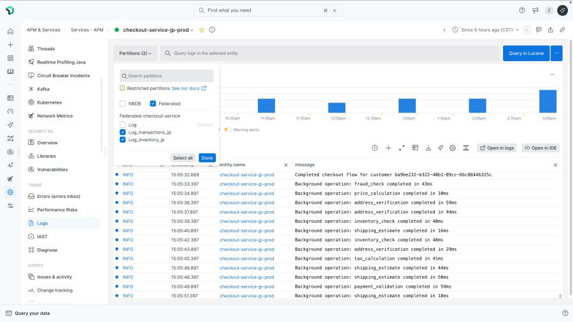This screenshot has width=573, height=322.
Task: Click Open in IDE button
Action: pos(541,148)
